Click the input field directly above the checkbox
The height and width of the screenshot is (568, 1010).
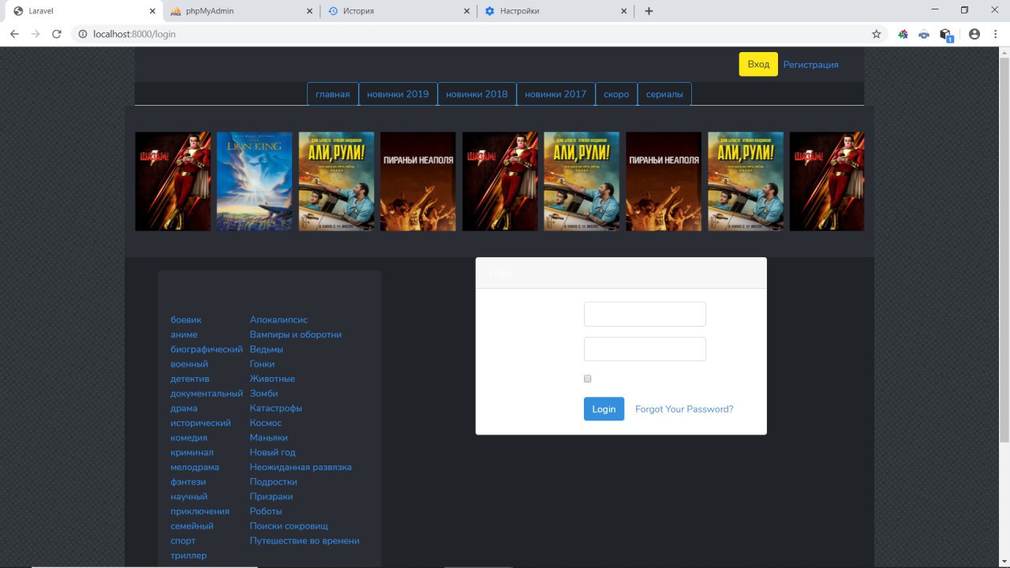pos(645,349)
